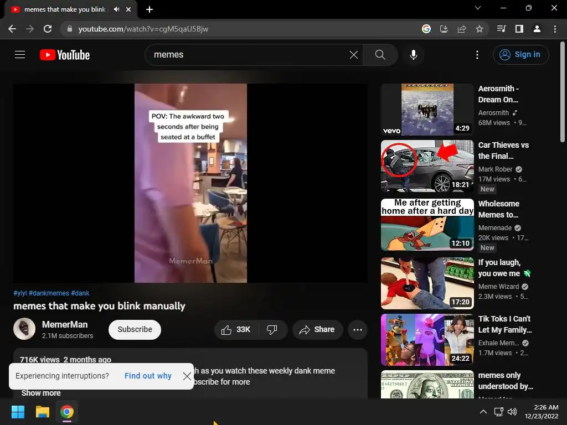Open more actions next to Share
Screen dimensions: 567x425
pos(358,330)
